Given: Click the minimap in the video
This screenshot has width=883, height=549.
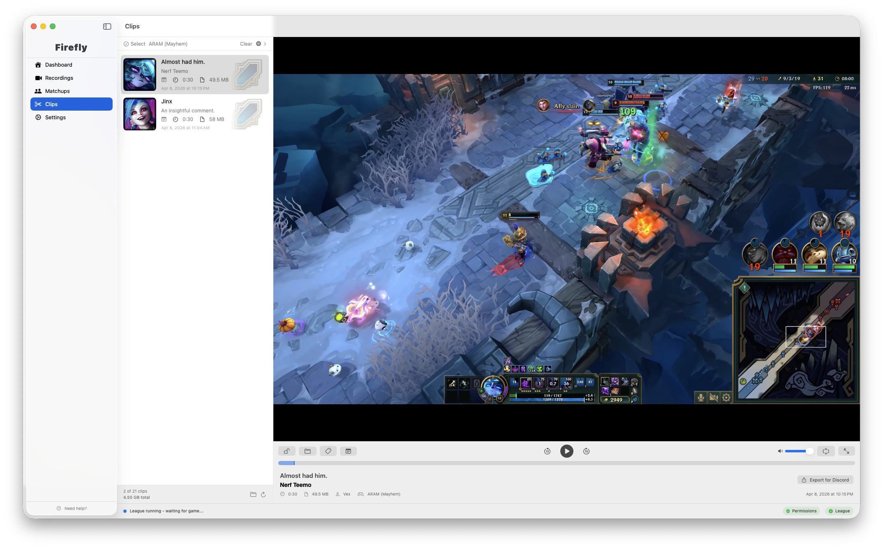Looking at the screenshot, I should (796, 340).
